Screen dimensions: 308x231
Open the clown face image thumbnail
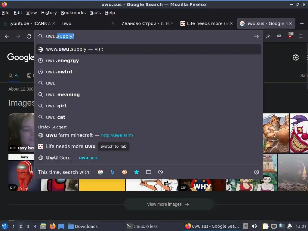[x=299, y=133]
